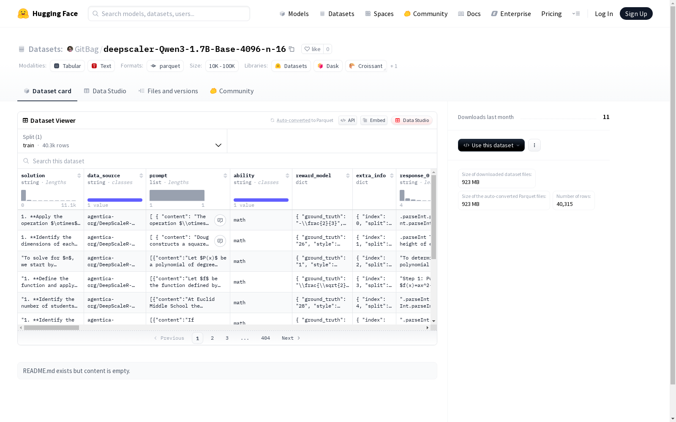Click the current page 1 button
676x422 pixels.
click(197, 338)
